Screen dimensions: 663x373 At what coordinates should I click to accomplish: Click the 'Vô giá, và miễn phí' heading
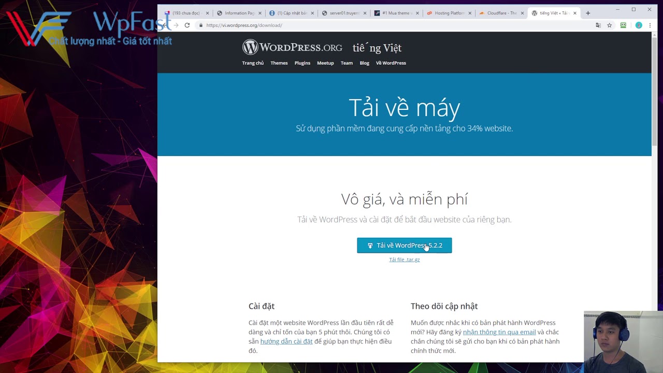pyautogui.click(x=405, y=199)
